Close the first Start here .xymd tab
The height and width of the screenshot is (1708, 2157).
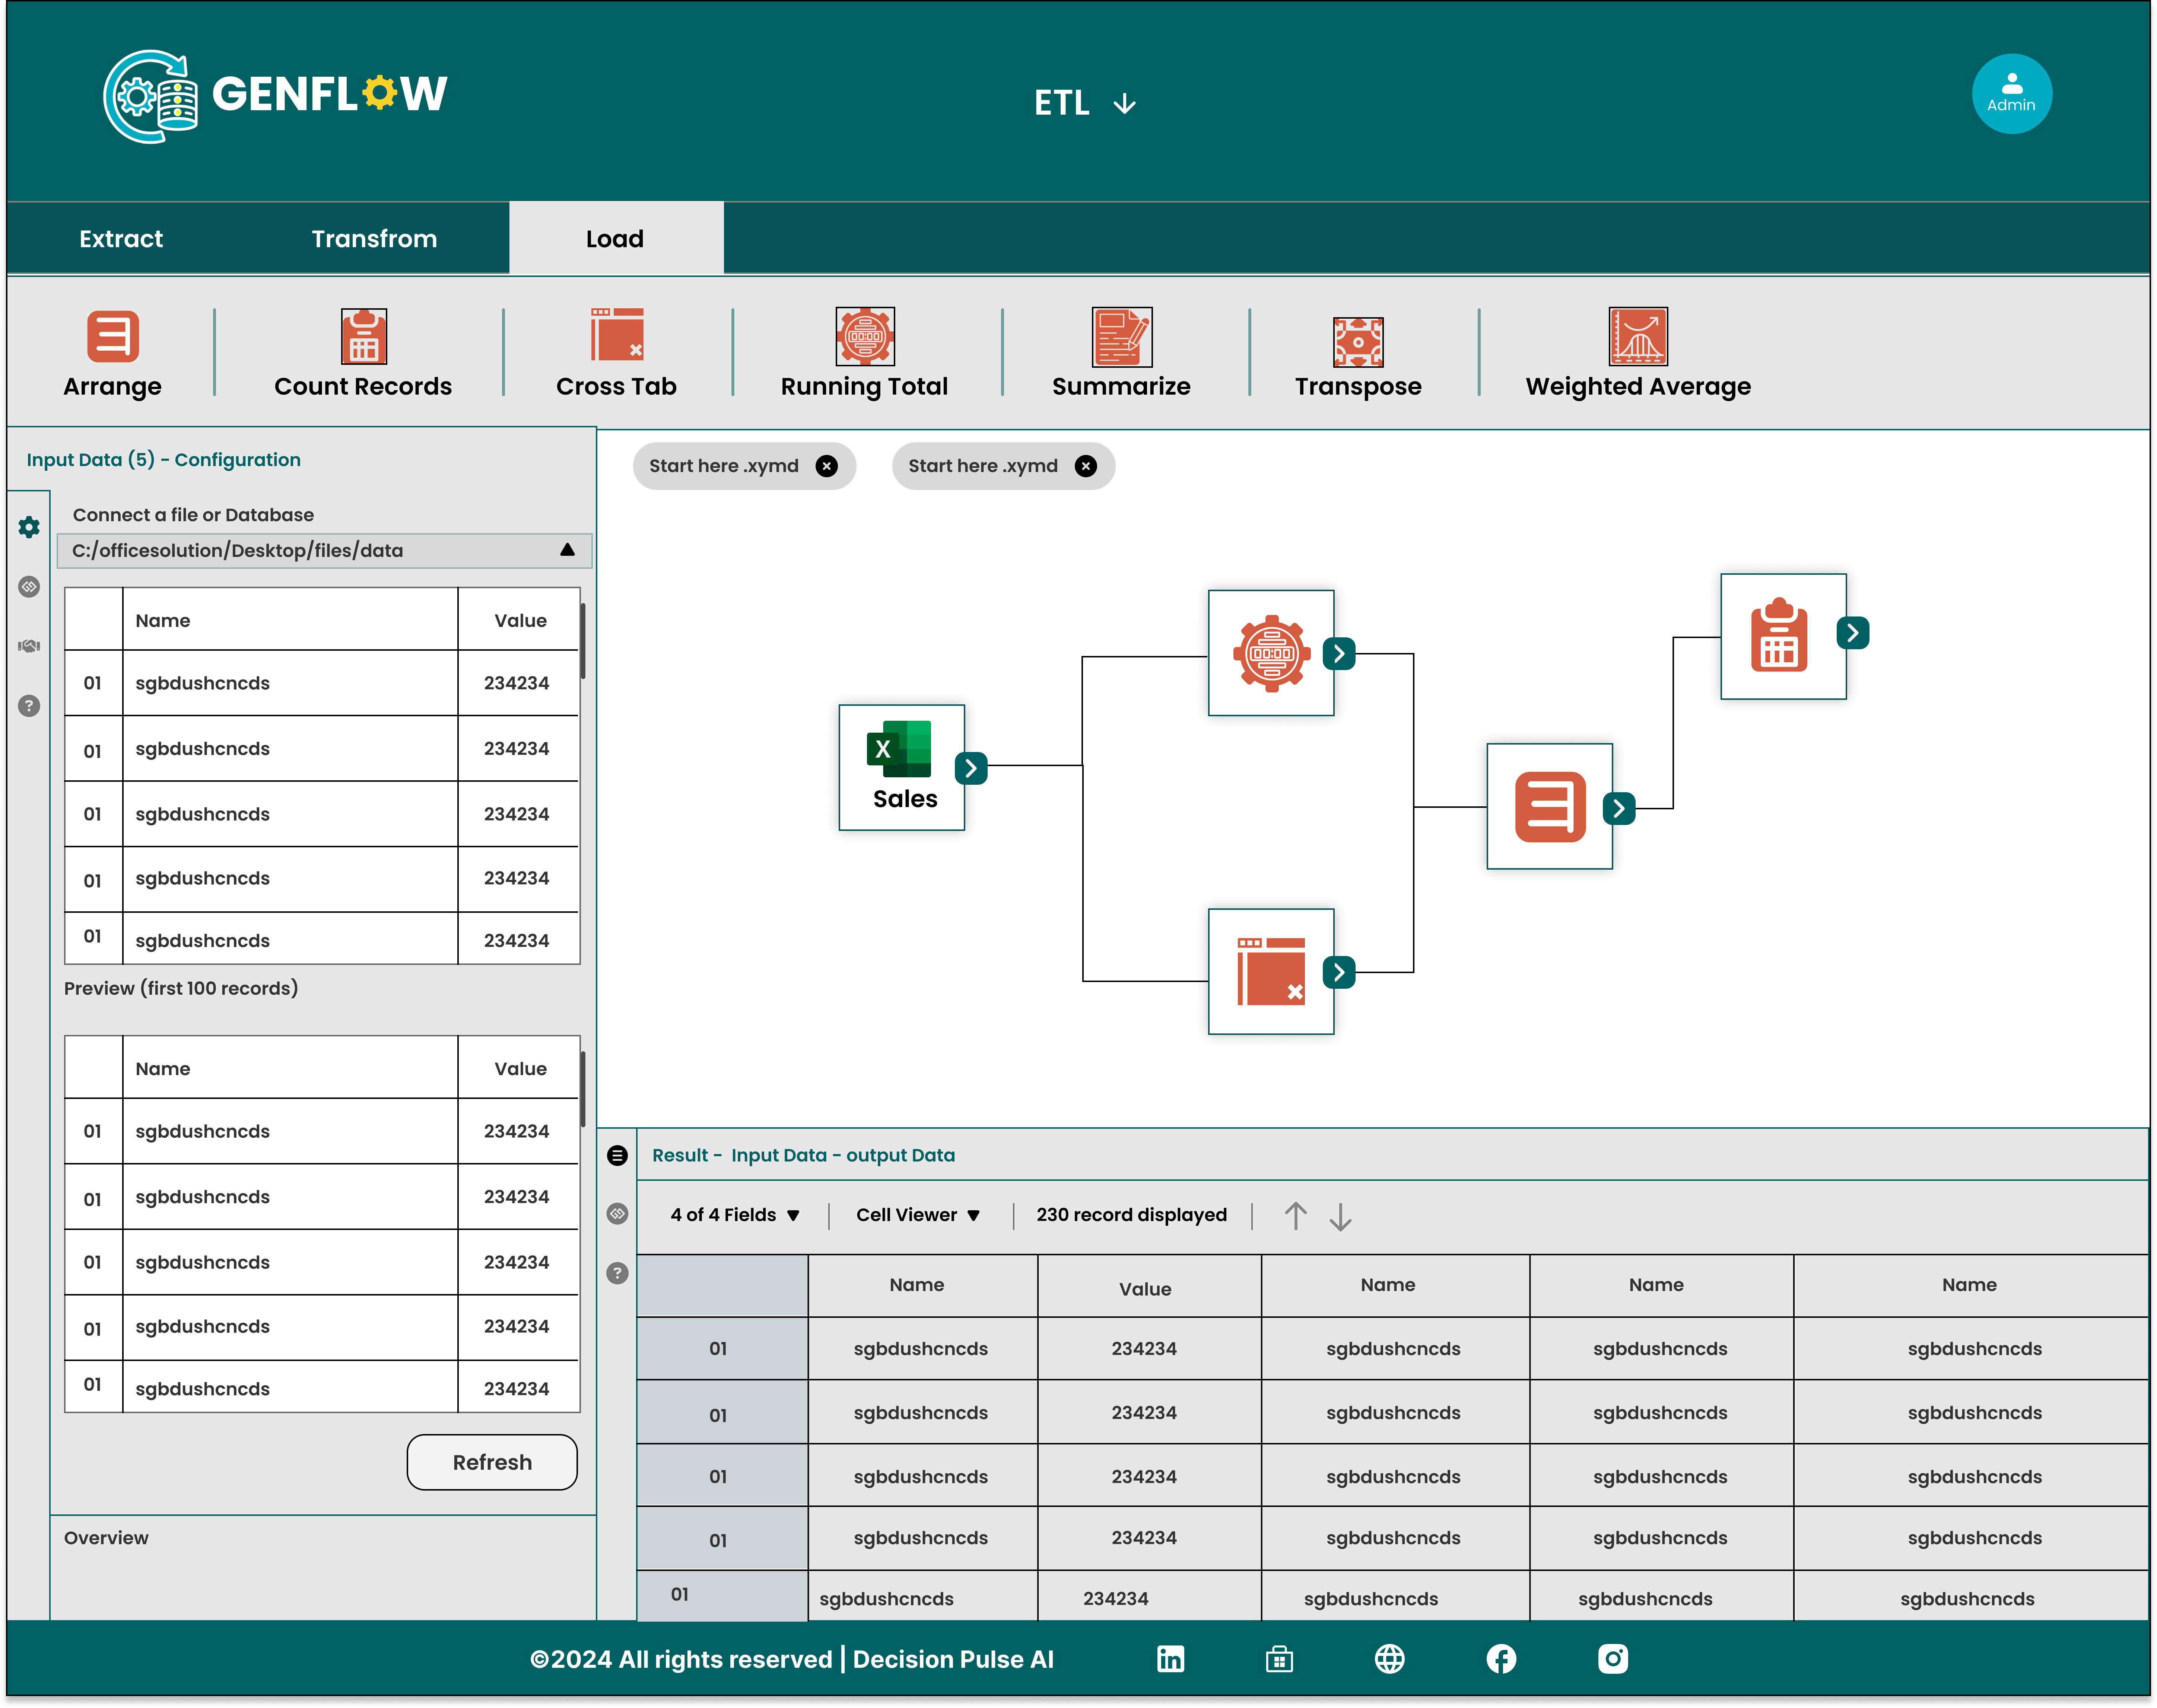tap(826, 466)
